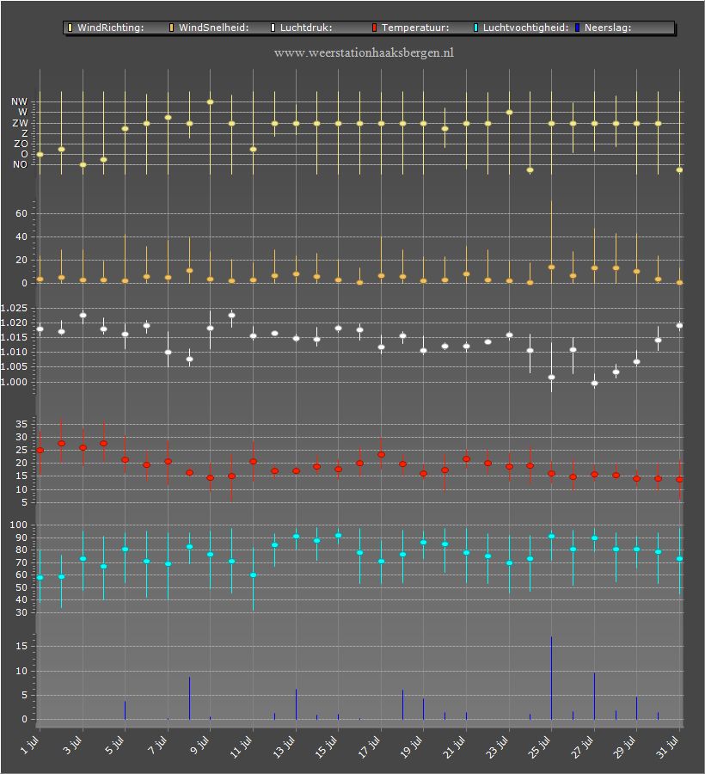
Task: Click the 25 temperature axis label
Action: point(21,450)
